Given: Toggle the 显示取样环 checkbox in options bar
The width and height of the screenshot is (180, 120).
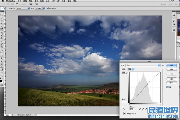Looking at the screenshot, I should click(x=48, y=8).
